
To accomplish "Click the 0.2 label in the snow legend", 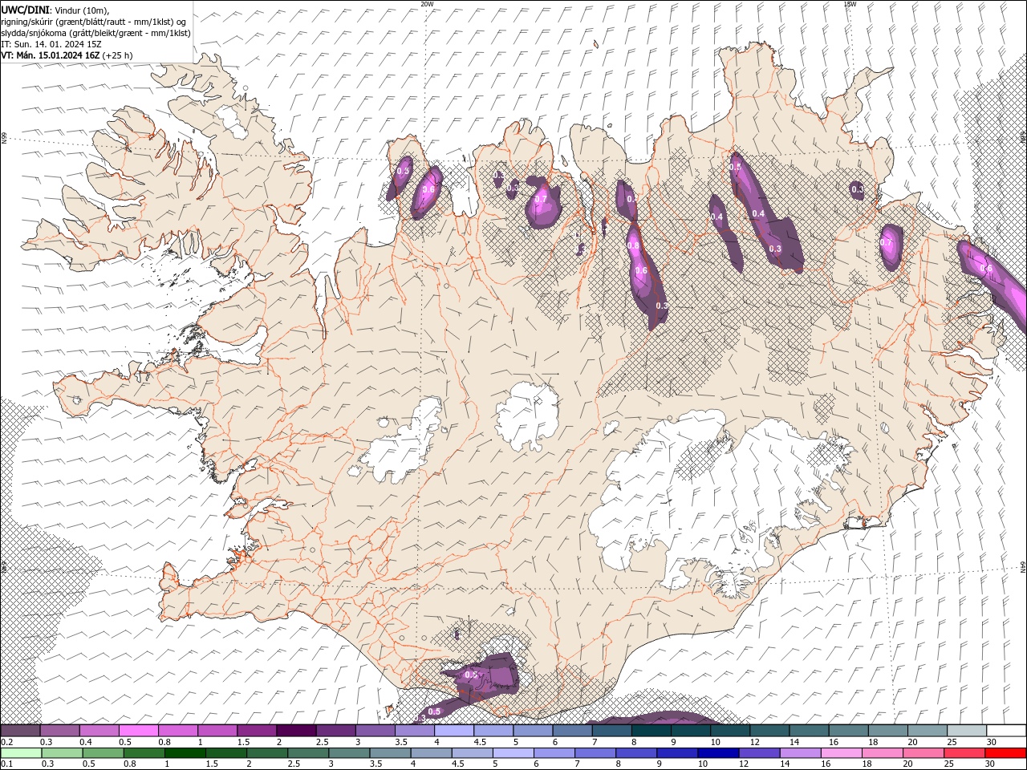I will click(6, 743).
